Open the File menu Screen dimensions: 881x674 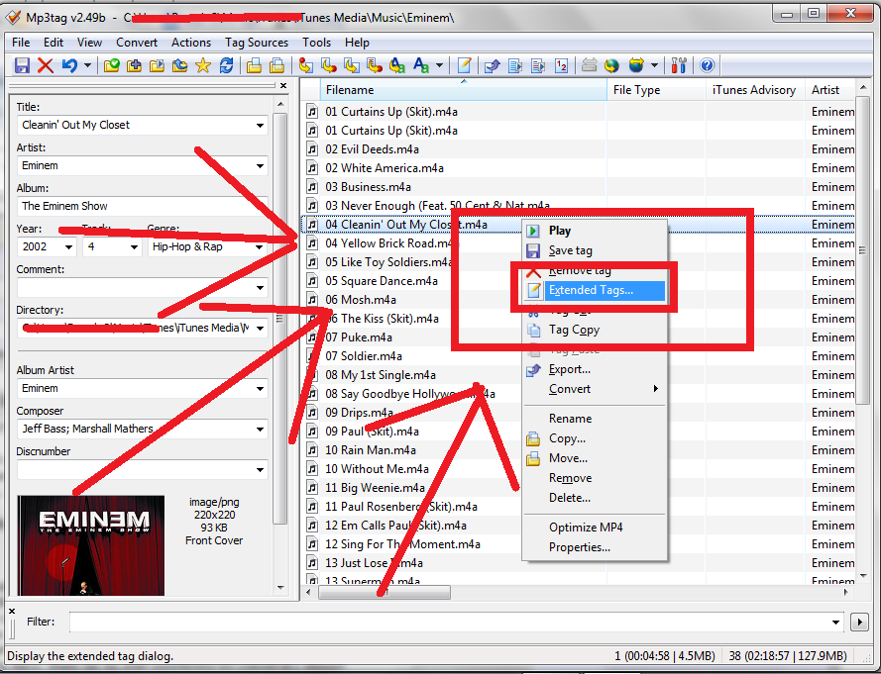click(21, 43)
